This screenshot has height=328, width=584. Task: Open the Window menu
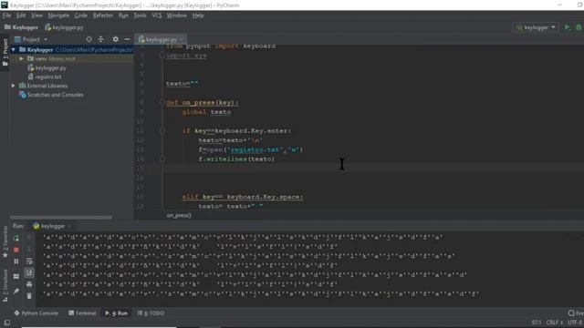176,15
